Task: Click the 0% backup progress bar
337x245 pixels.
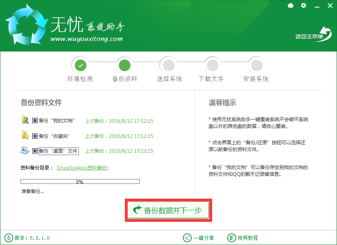Action: coord(80,181)
